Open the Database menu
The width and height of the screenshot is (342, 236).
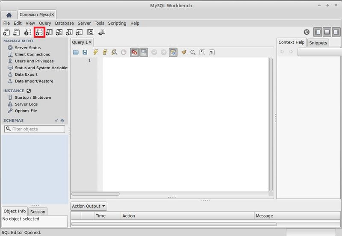click(x=65, y=23)
